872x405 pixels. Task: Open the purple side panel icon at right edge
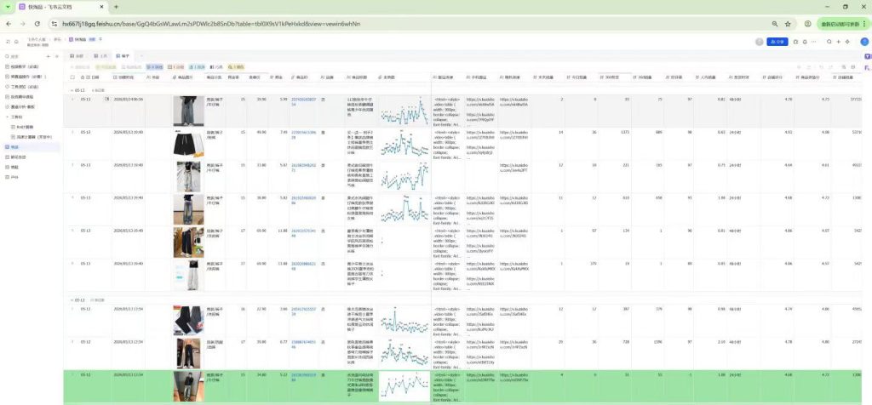867,57
